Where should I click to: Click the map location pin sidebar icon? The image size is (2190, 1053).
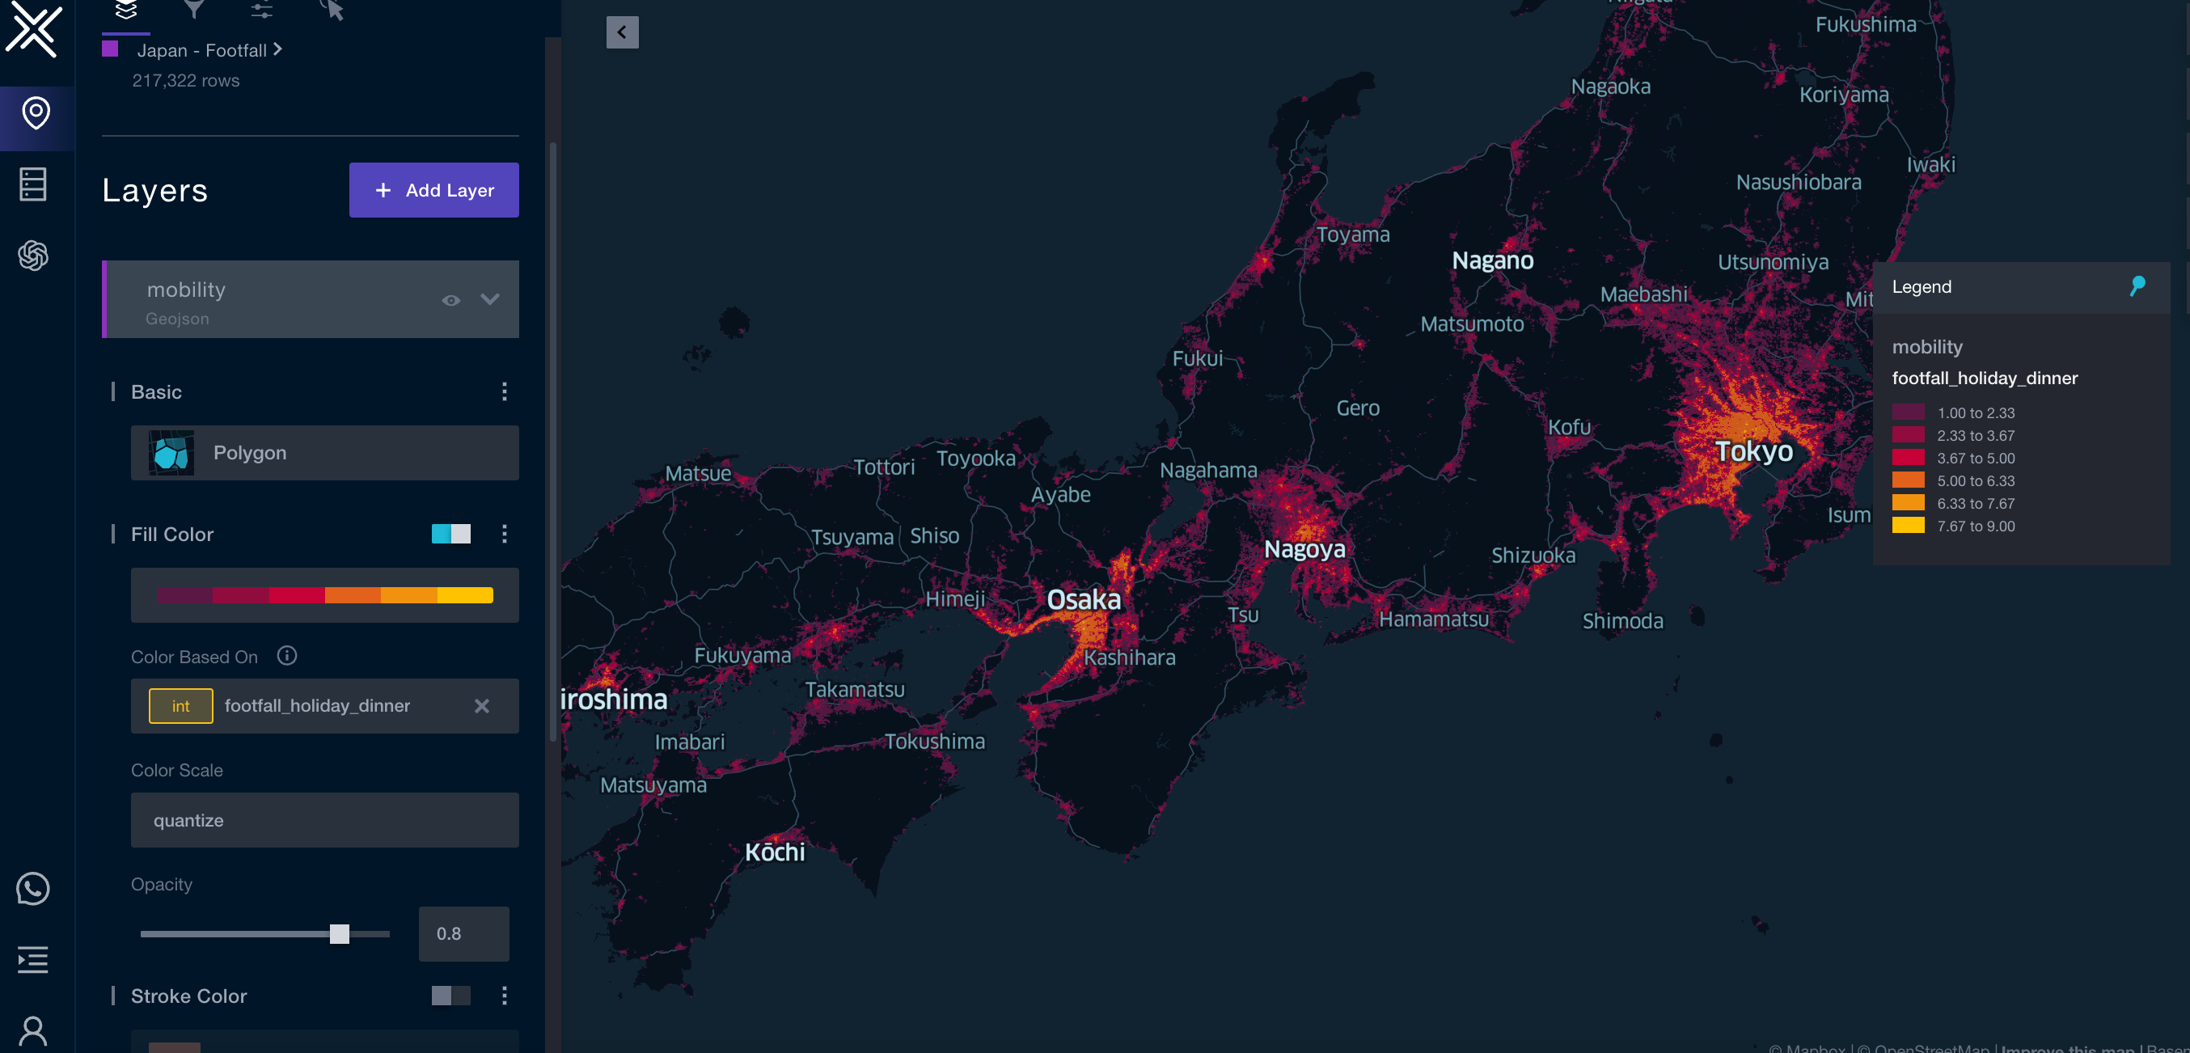(36, 112)
